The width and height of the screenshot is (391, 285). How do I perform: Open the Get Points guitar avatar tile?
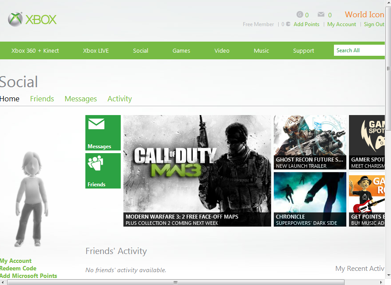coord(367,200)
